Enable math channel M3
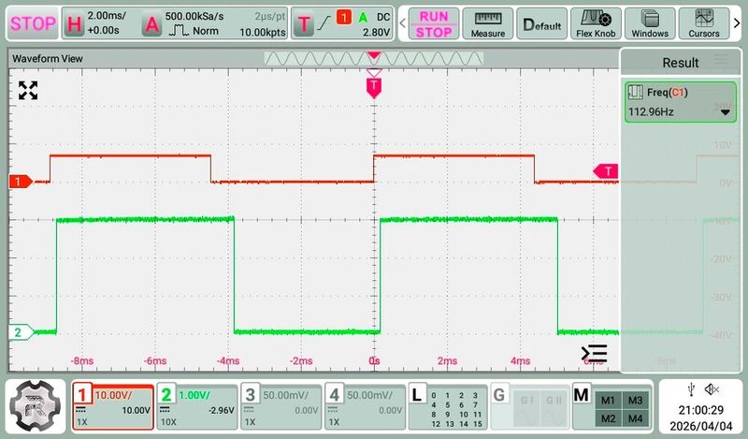The image size is (748, 439). tap(635, 401)
